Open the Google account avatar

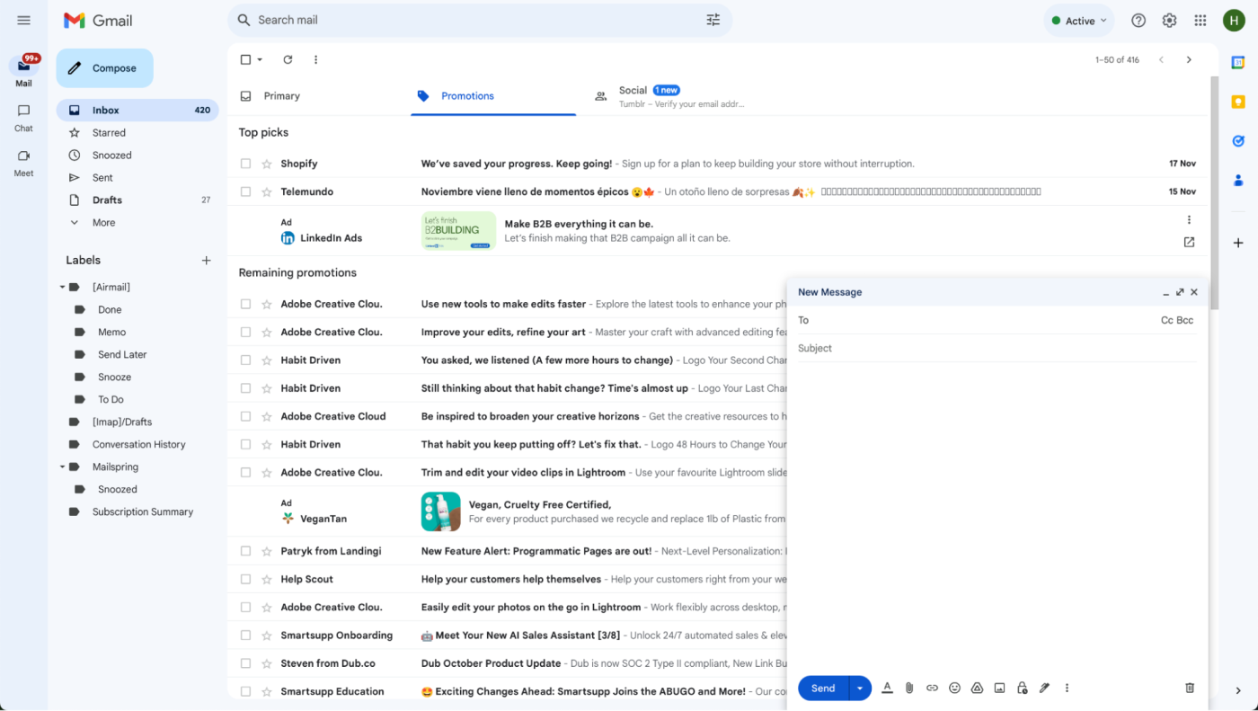tap(1234, 21)
